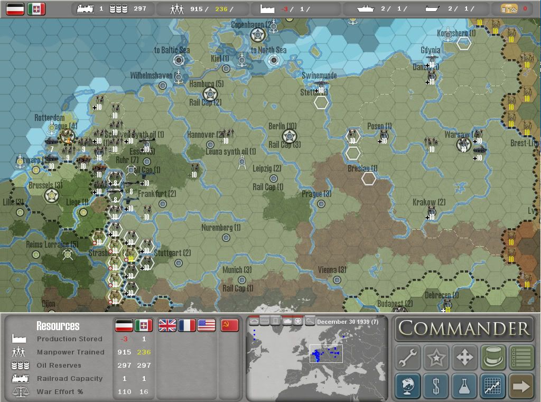This screenshot has height=402, width=541.
Task: Show the statistics graph button
Action: click(x=493, y=386)
